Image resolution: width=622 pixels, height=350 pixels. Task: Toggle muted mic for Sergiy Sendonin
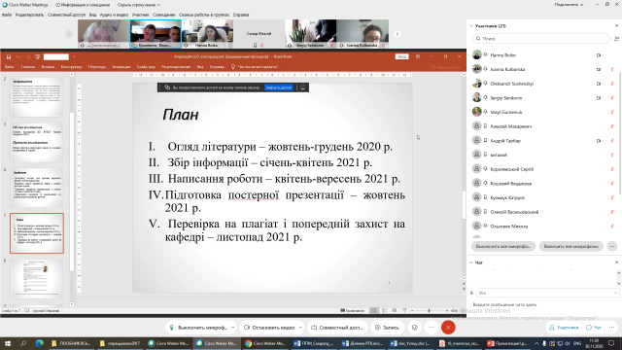[x=611, y=98]
